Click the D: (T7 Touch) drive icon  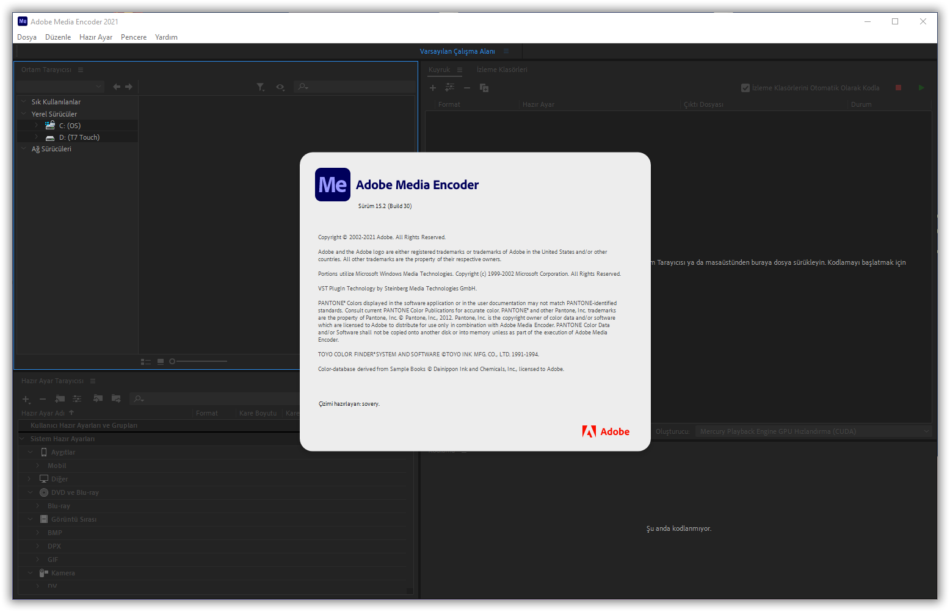point(50,138)
